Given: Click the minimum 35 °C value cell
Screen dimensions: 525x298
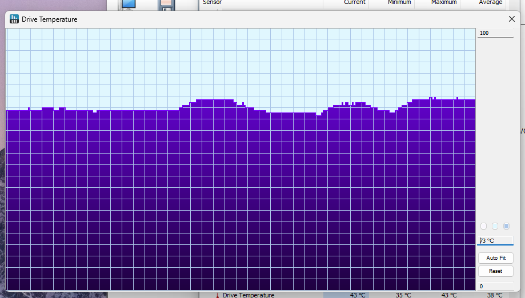Looking at the screenshot, I should point(391,295).
